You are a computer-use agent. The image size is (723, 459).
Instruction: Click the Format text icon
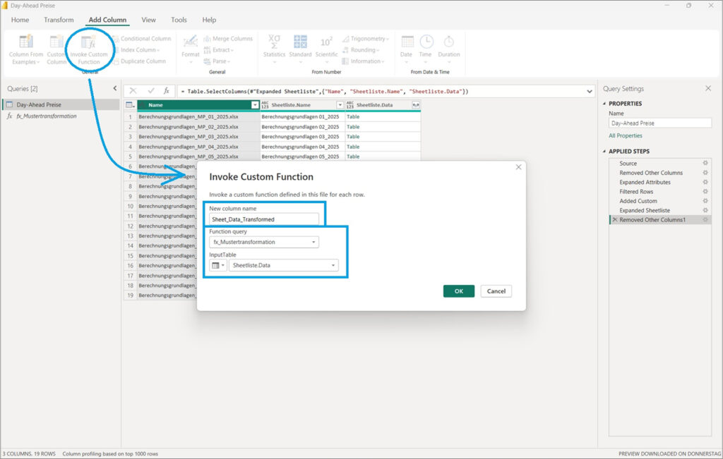click(x=190, y=42)
